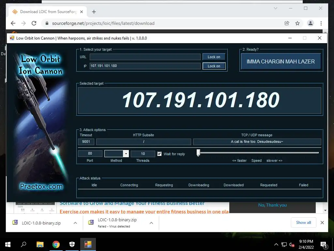The image size is (334, 251).
Task: Click the Exercise.com ad text link
Action: pyautogui.click(x=144, y=211)
